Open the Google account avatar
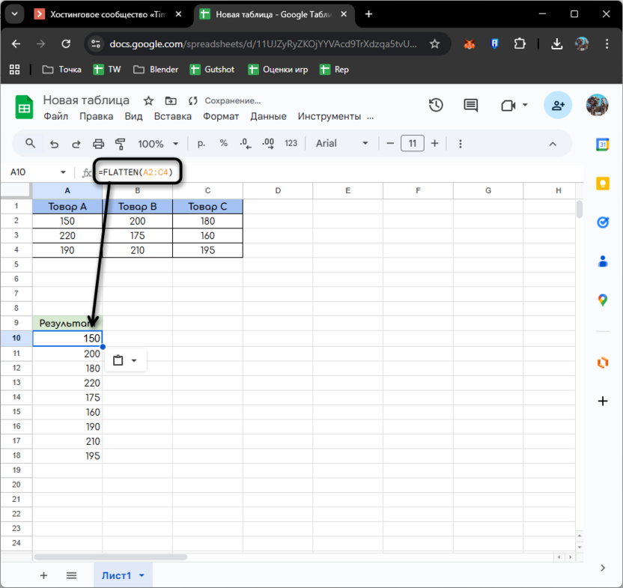The width and height of the screenshot is (623, 588). pyautogui.click(x=598, y=106)
